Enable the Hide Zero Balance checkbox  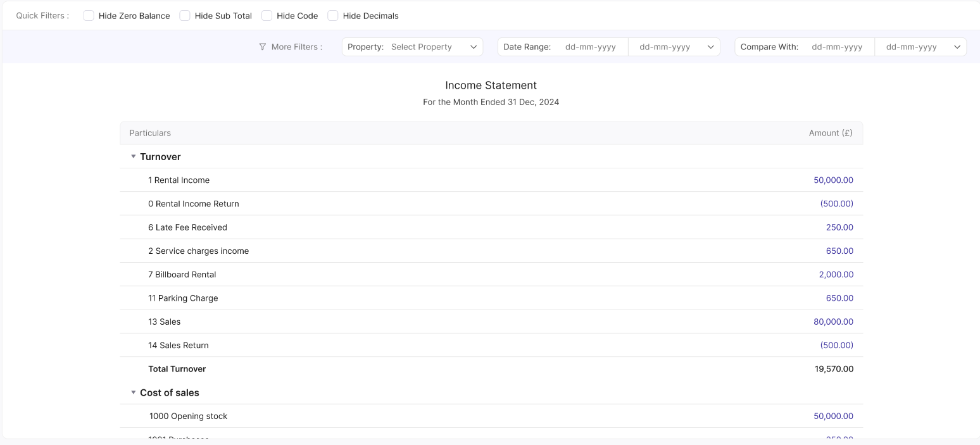tap(89, 16)
